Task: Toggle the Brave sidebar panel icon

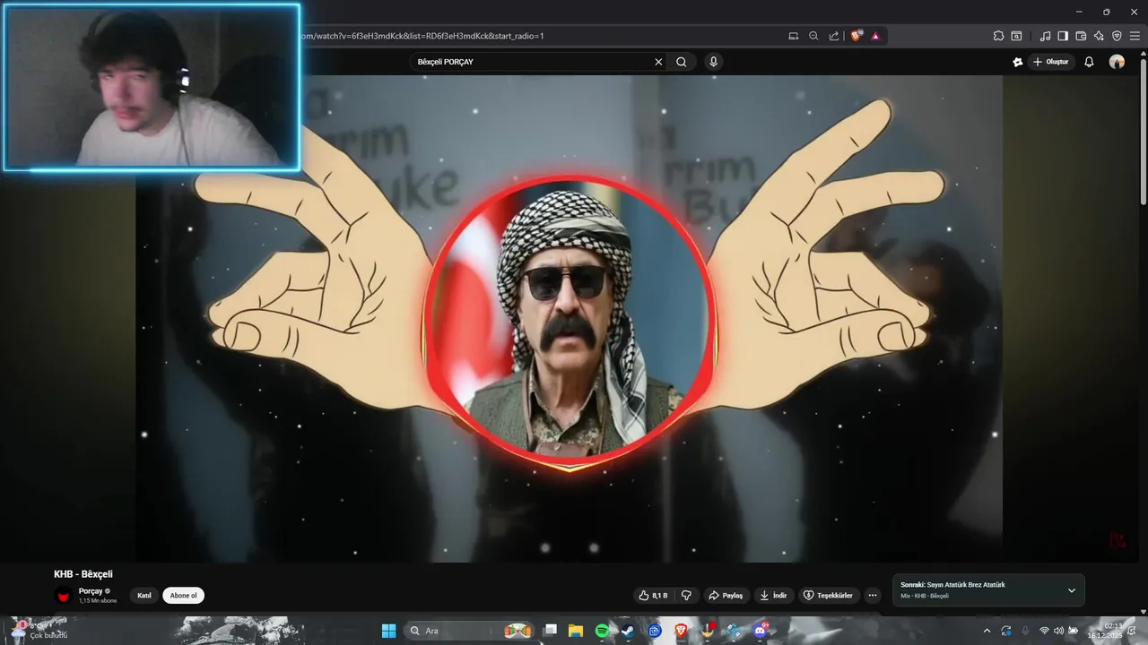Action: 1063,36
